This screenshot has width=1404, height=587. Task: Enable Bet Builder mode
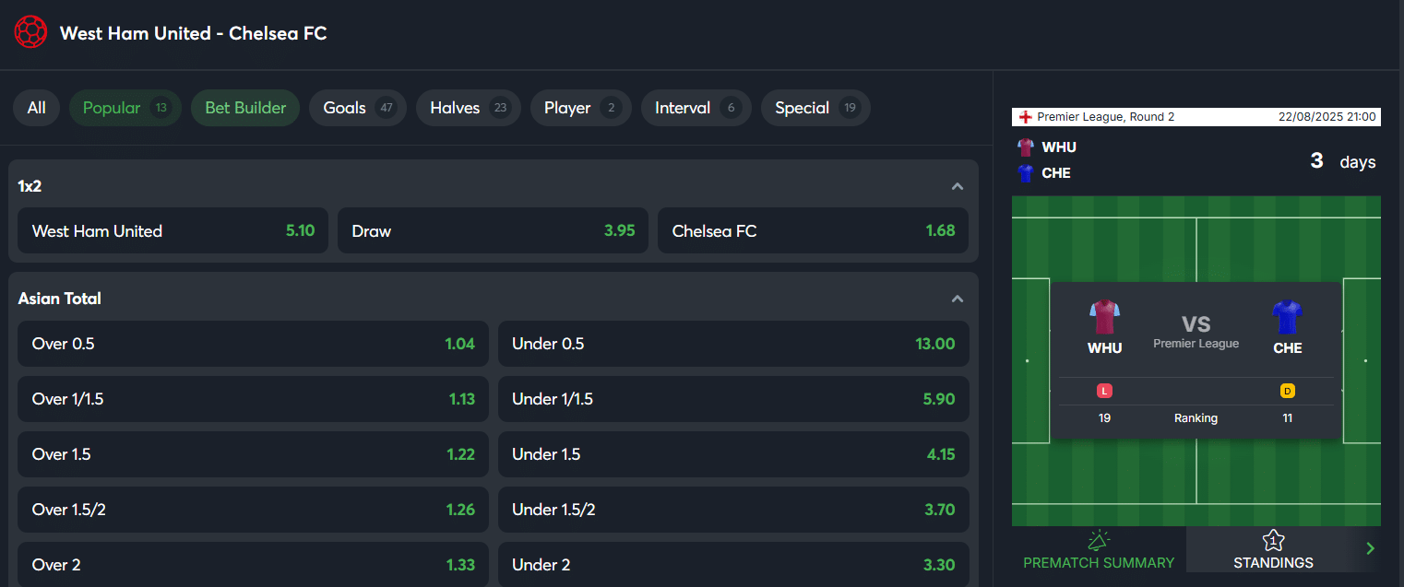click(x=244, y=108)
